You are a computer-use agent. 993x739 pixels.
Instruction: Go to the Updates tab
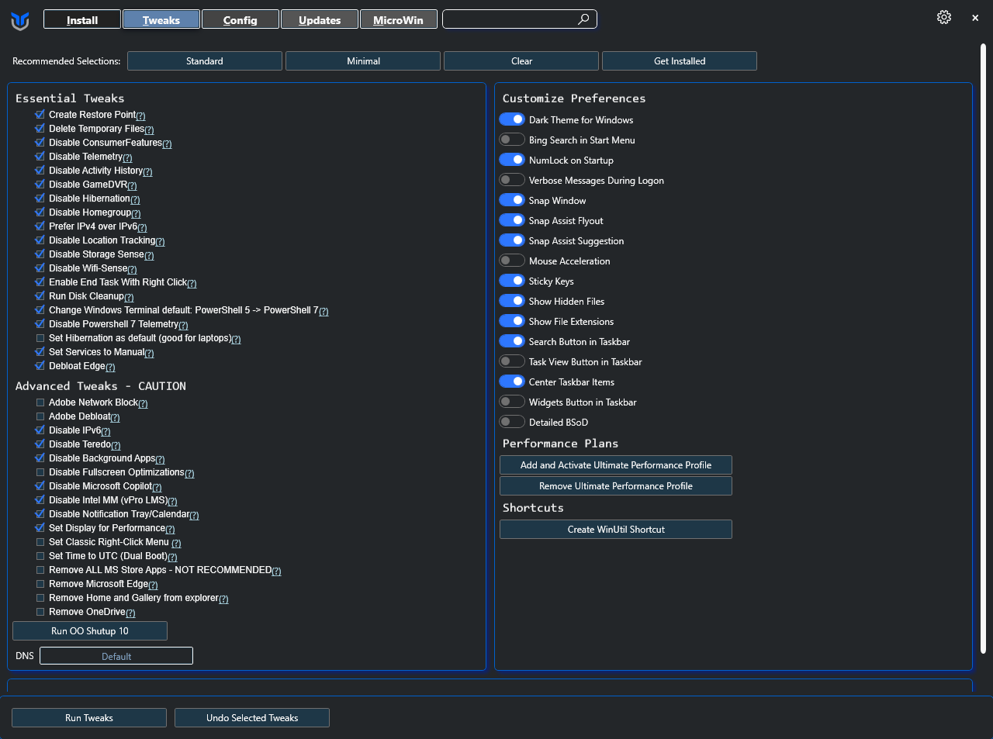(320, 19)
